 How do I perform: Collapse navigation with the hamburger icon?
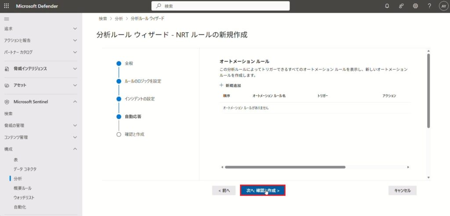7,19
